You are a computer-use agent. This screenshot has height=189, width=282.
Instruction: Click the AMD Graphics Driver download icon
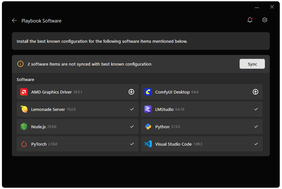(x=131, y=92)
